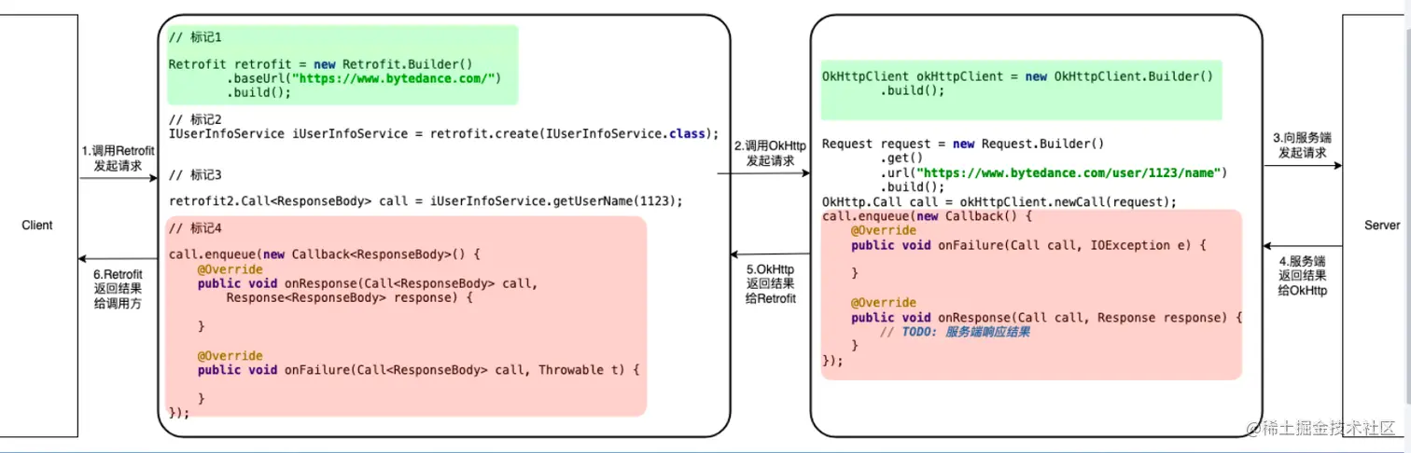Click "onFailure(Call call, IOException e) {" line
1411x453 pixels.
[x=1029, y=245]
